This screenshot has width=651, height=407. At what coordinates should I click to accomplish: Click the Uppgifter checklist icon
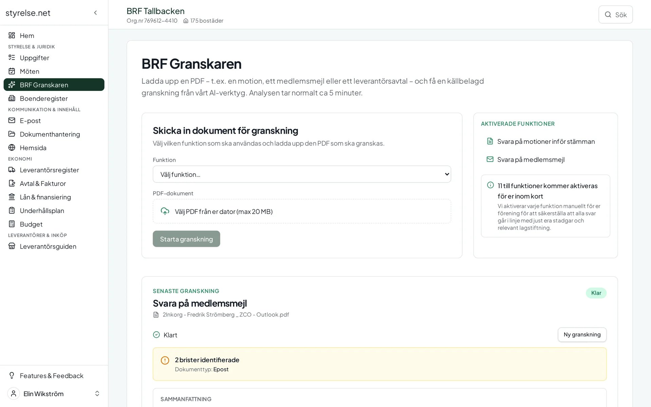point(12,57)
